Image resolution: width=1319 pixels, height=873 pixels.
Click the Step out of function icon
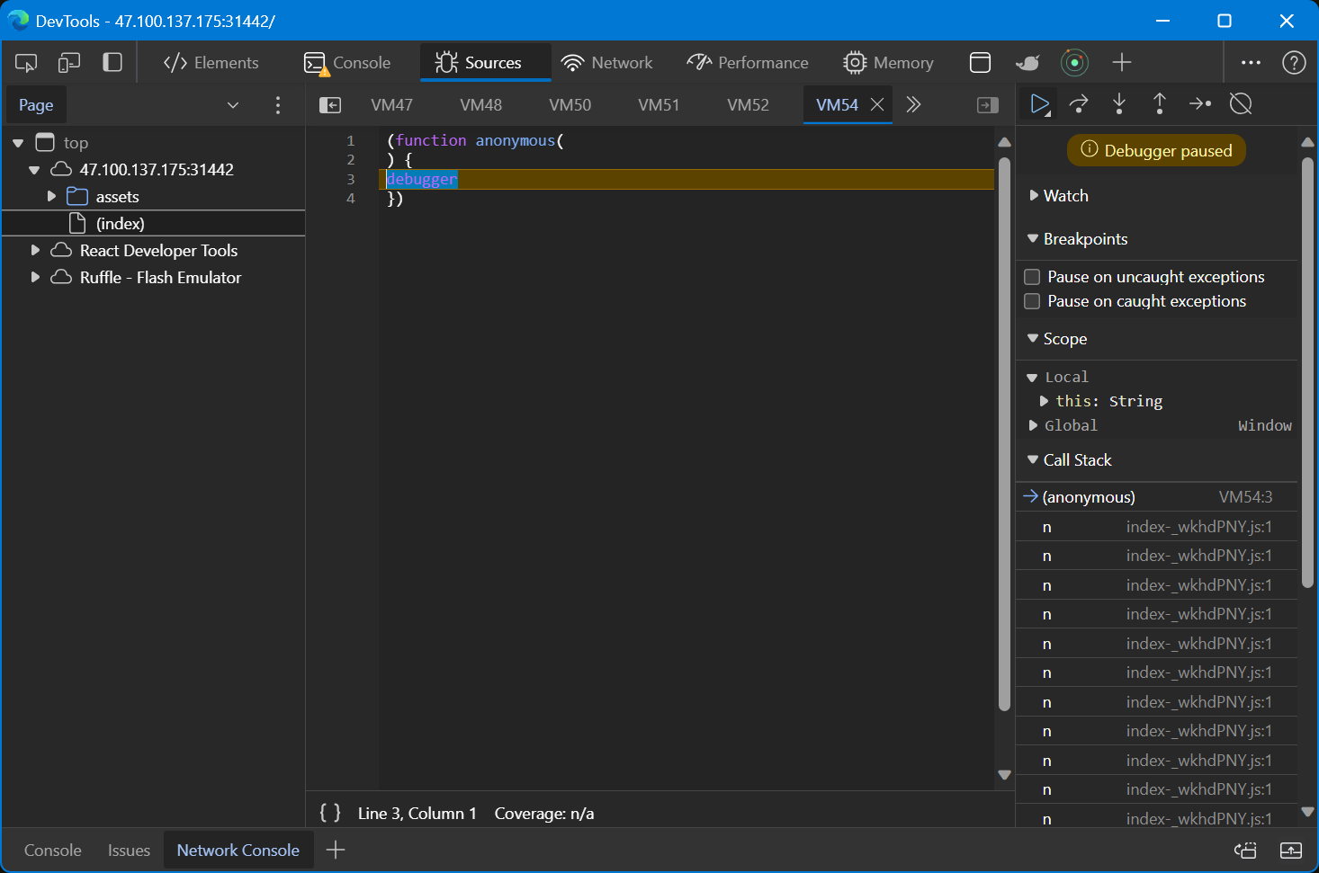coord(1160,104)
